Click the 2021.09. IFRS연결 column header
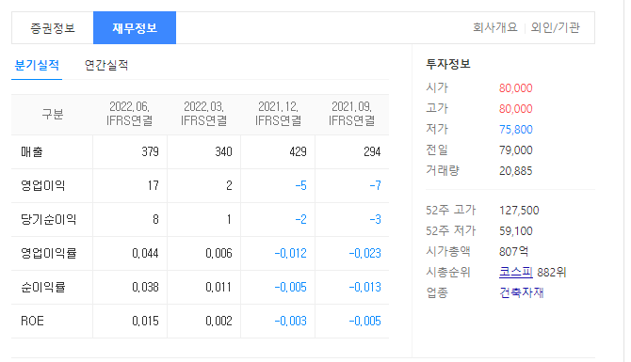 (x=351, y=114)
